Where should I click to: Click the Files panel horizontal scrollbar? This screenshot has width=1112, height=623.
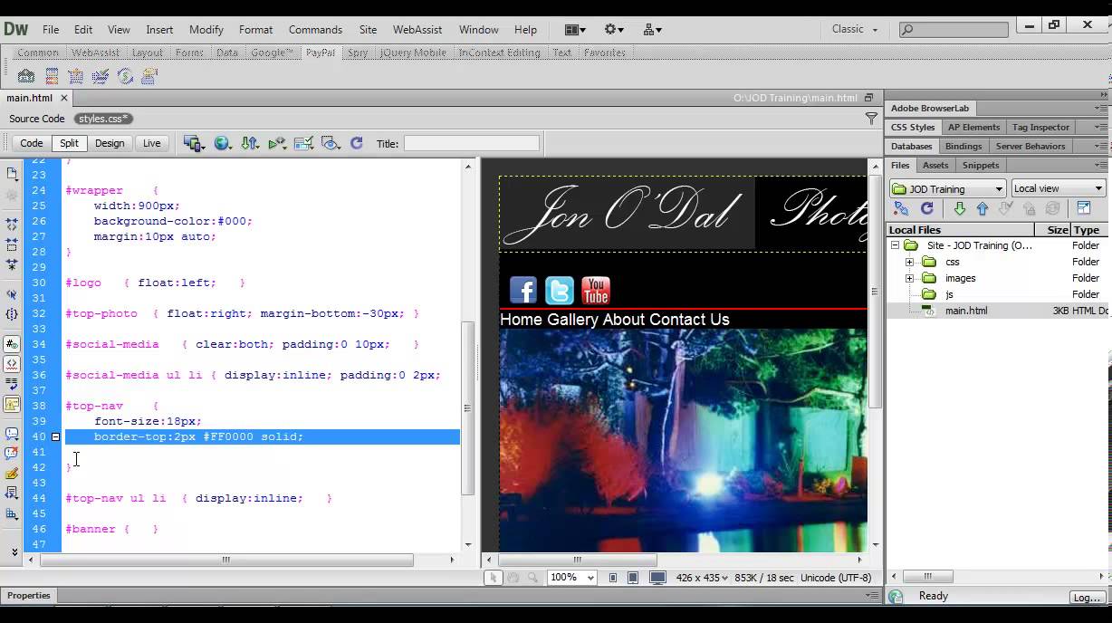click(x=926, y=576)
